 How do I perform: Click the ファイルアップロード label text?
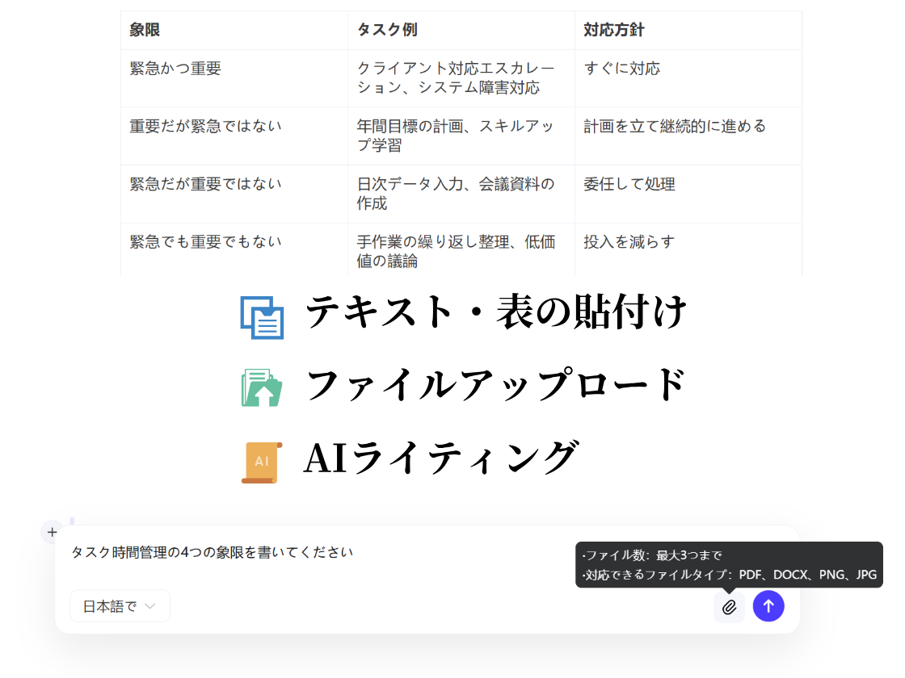(496, 386)
